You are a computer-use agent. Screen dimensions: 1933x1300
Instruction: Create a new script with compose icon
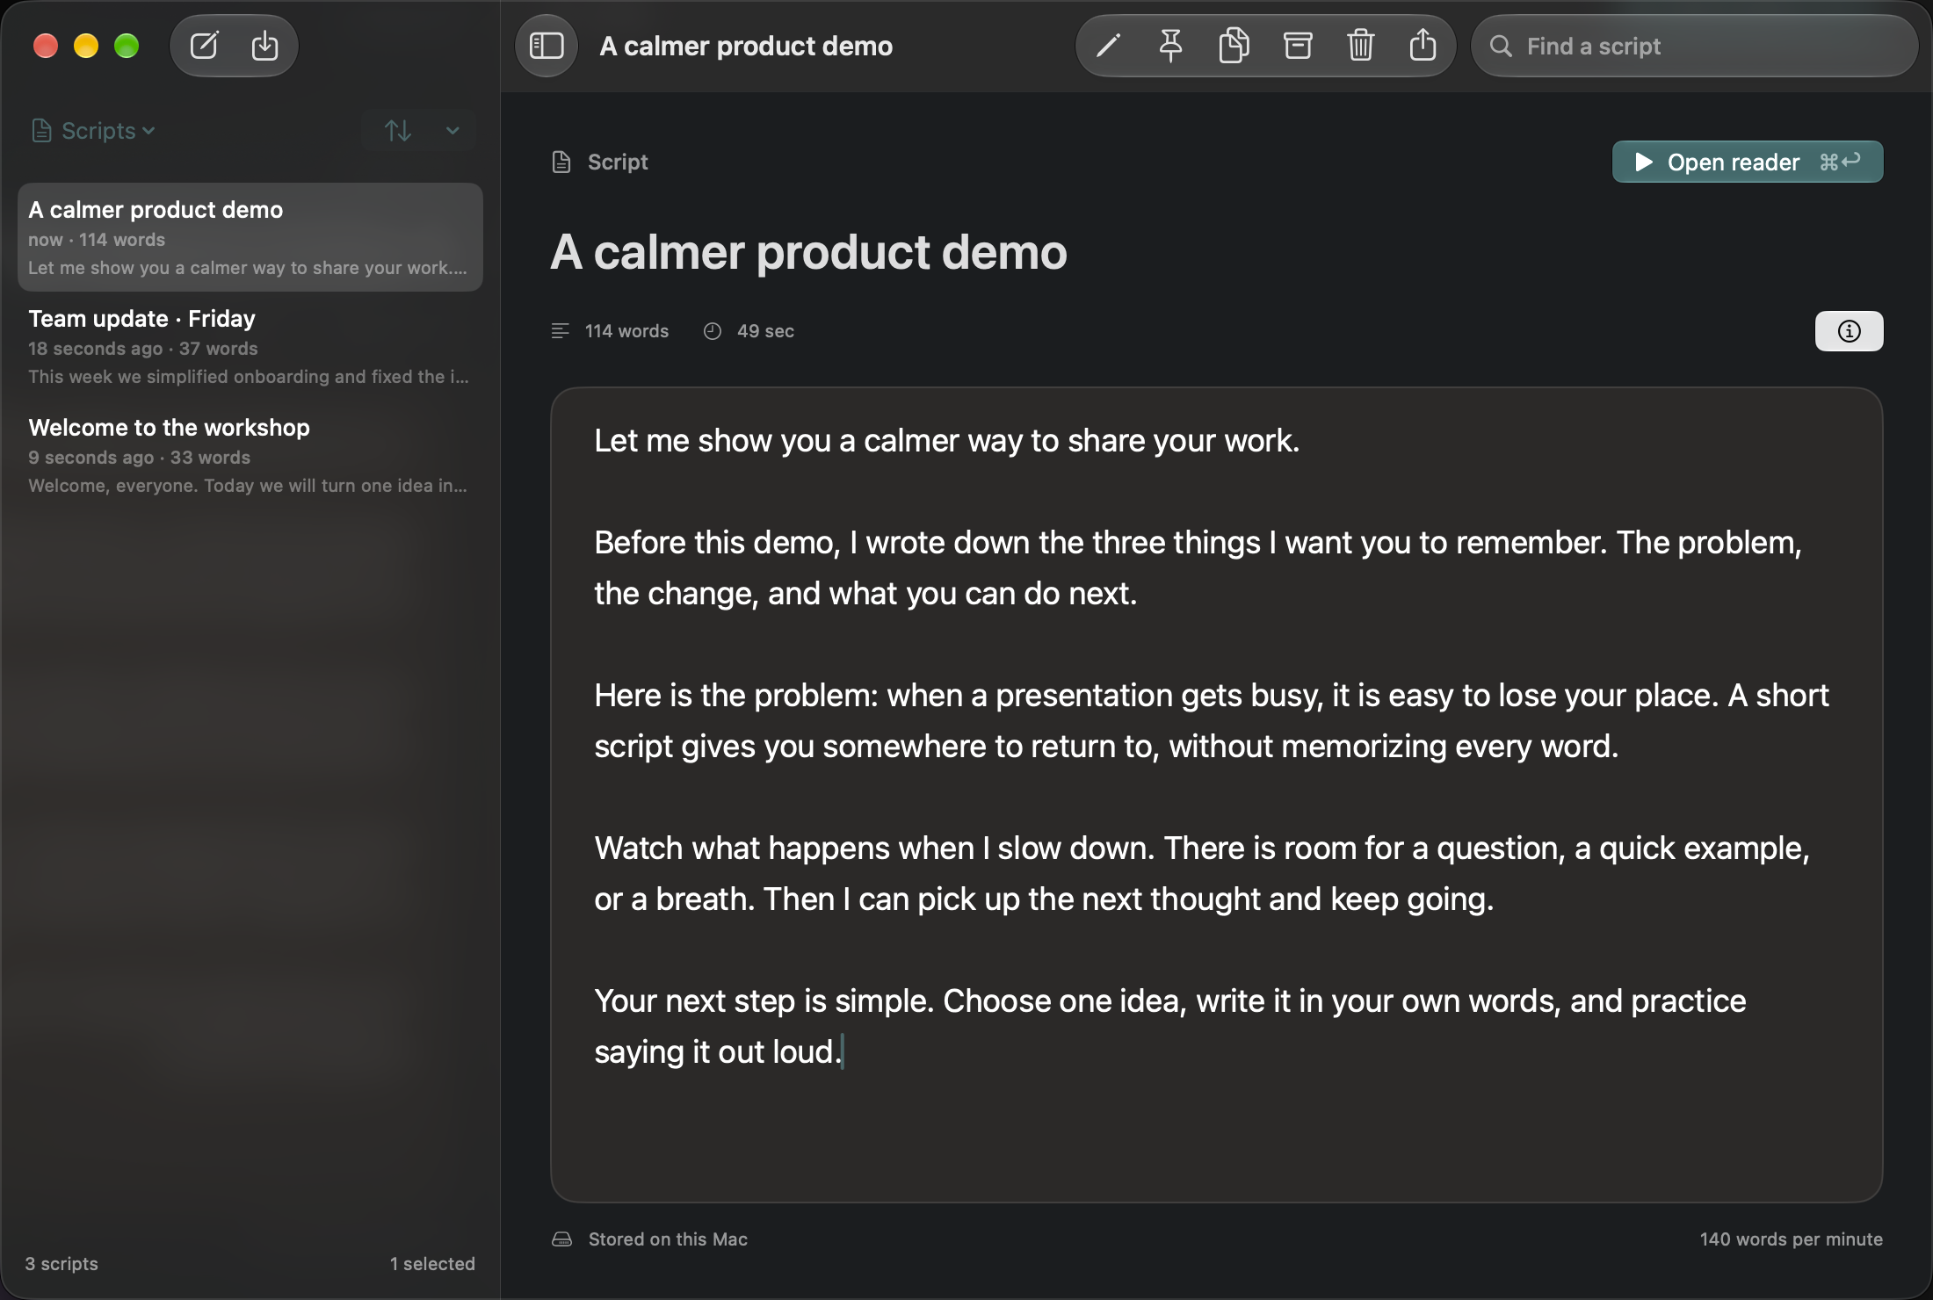point(204,46)
